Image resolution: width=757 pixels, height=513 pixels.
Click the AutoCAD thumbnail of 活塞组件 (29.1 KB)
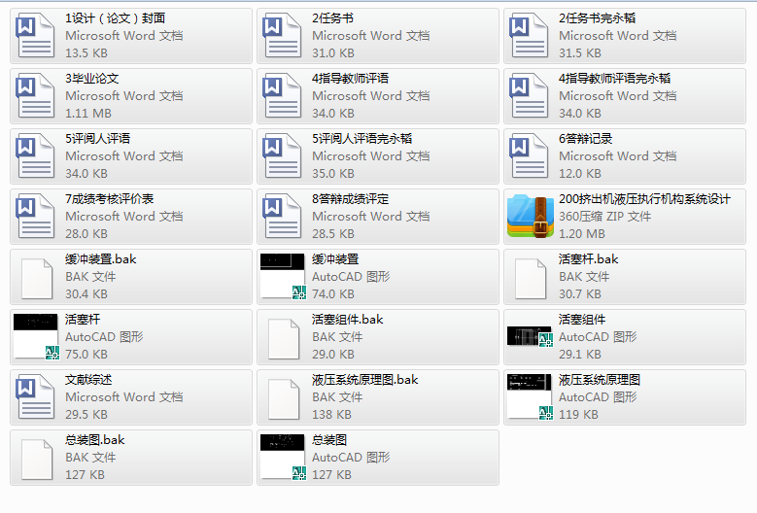(530, 336)
